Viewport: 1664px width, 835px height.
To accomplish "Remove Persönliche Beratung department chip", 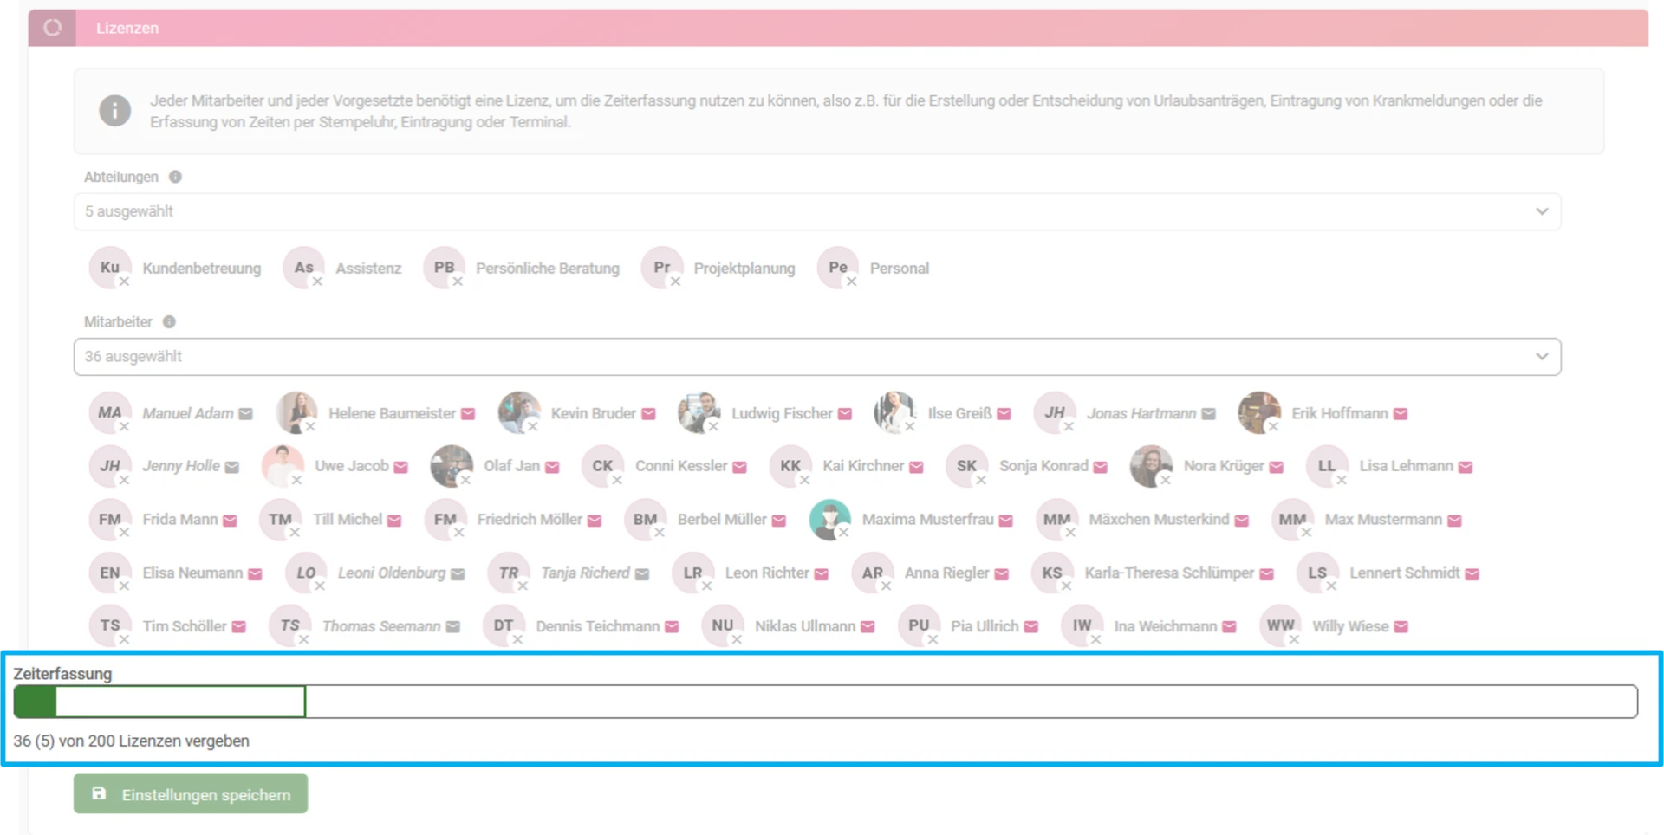I will point(458,282).
